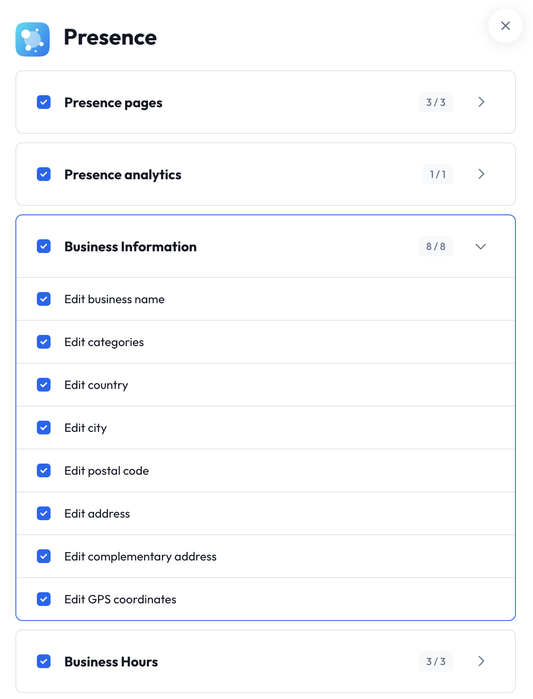533x699 pixels.
Task: Toggle the Business Information group checkbox
Action: (44, 246)
